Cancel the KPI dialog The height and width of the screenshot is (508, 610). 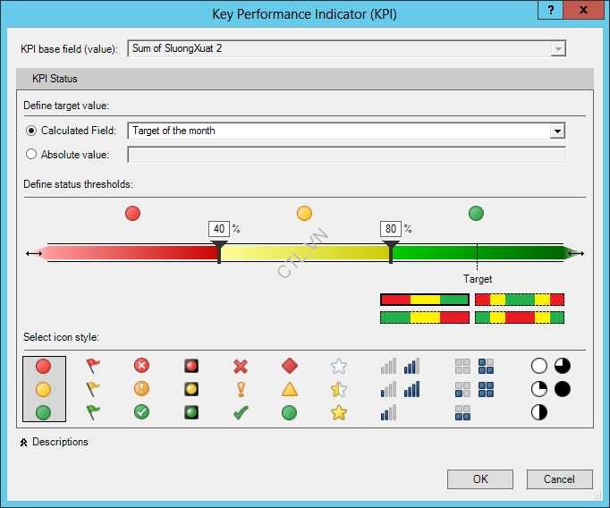coord(559,479)
